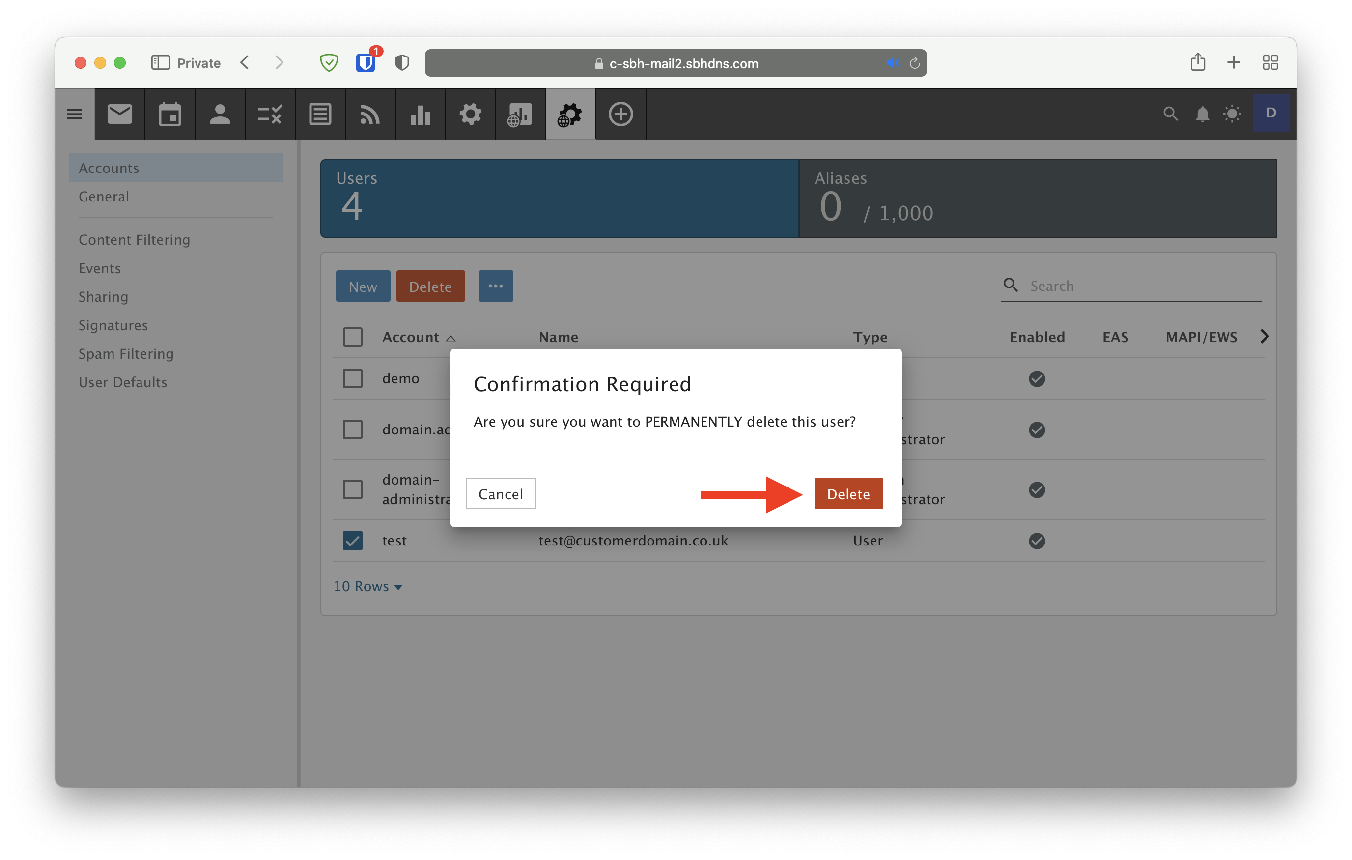
Task: Confirm with the dialog Delete button
Action: click(848, 494)
